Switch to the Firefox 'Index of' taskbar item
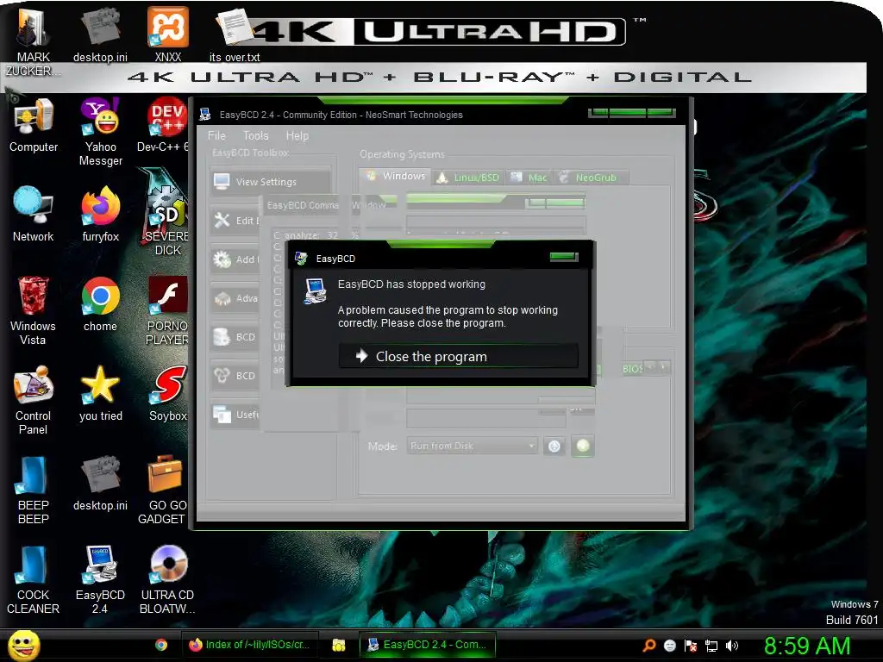Screen dimensions: 883x662 250,645
